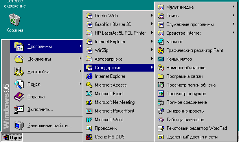
Task: Click the Microsoft NetMeeting icon
Action: pos(89,102)
